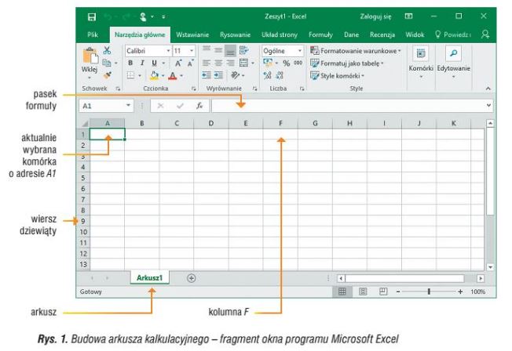Click the zoom slider handle
Image resolution: width=512 pixels, height=351 pixels.
pos(429,291)
